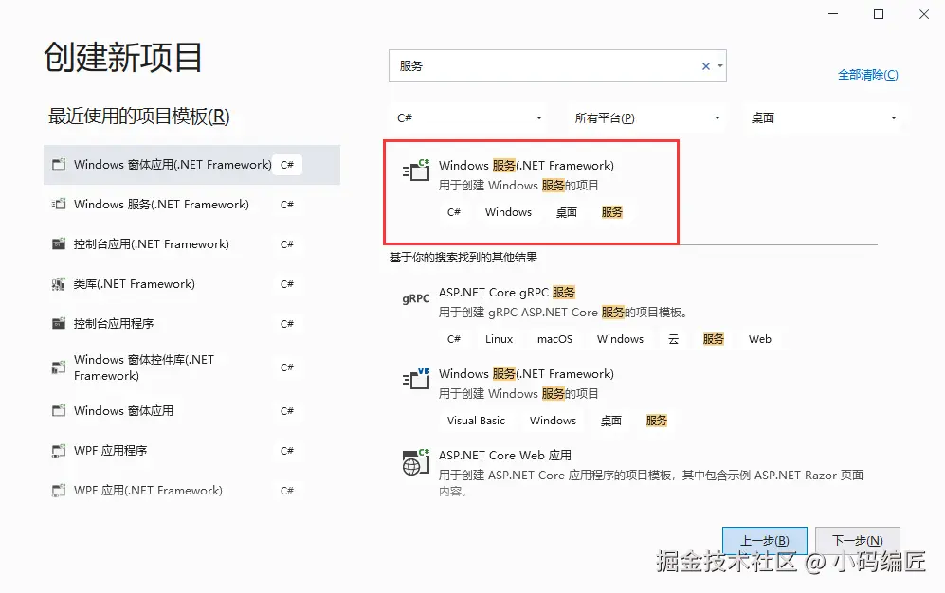Viewport: 945px width, 593px height.
Task: Click the C# badge on 类库(.NET Framework) row
Action: click(x=287, y=283)
